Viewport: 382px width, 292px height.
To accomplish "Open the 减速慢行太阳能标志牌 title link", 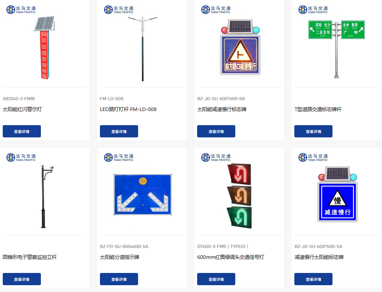I will (319, 257).
